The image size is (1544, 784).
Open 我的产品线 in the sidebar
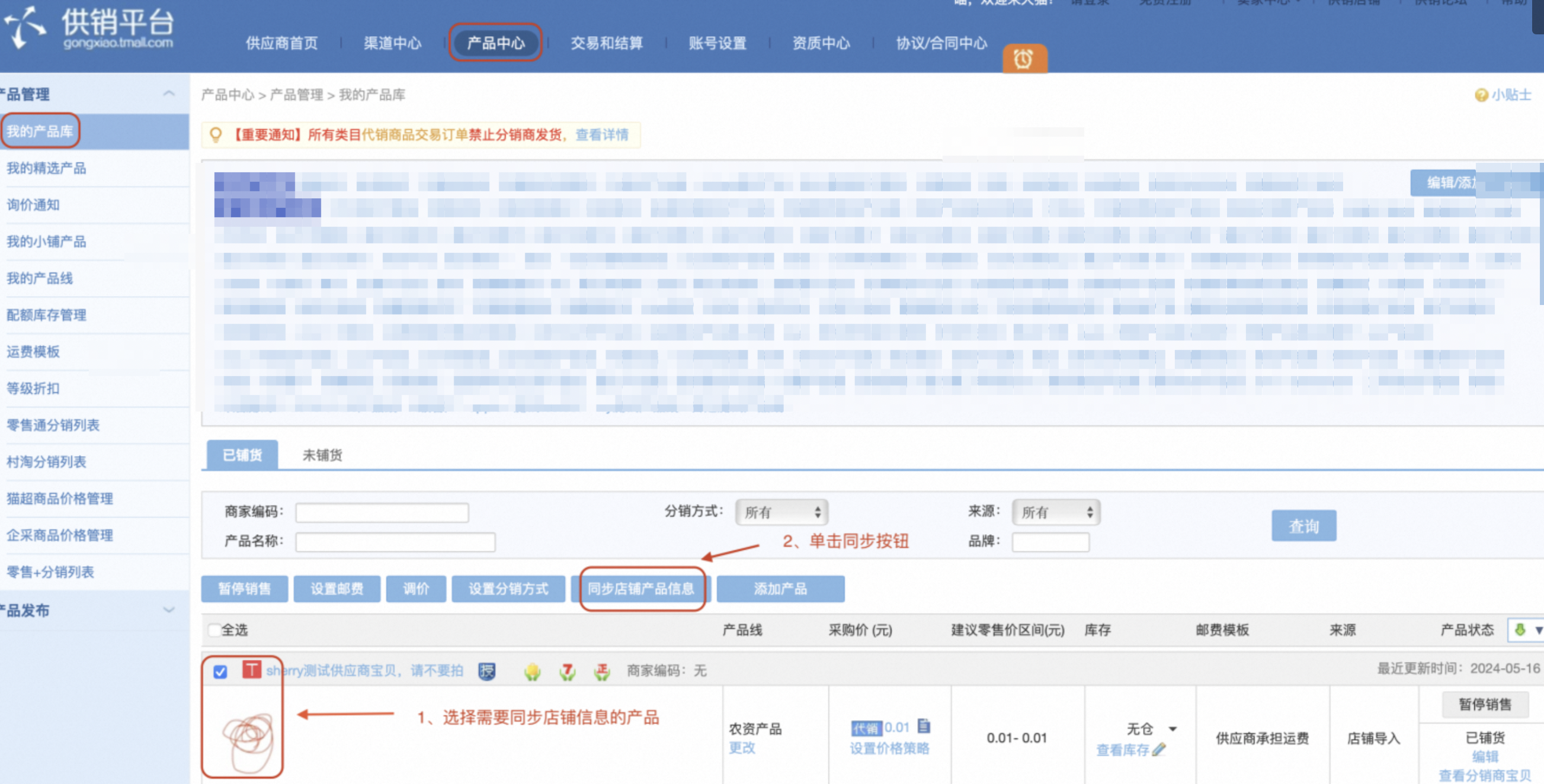pyautogui.click(x=40, y=278)
